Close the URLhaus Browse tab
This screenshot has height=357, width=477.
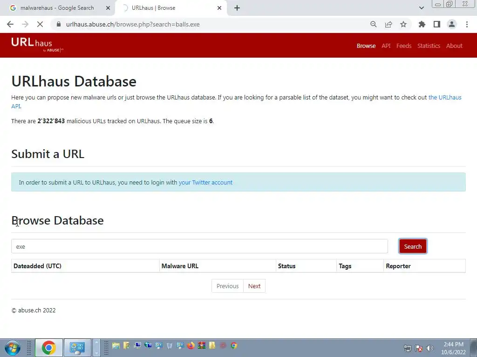coord(219,8)
